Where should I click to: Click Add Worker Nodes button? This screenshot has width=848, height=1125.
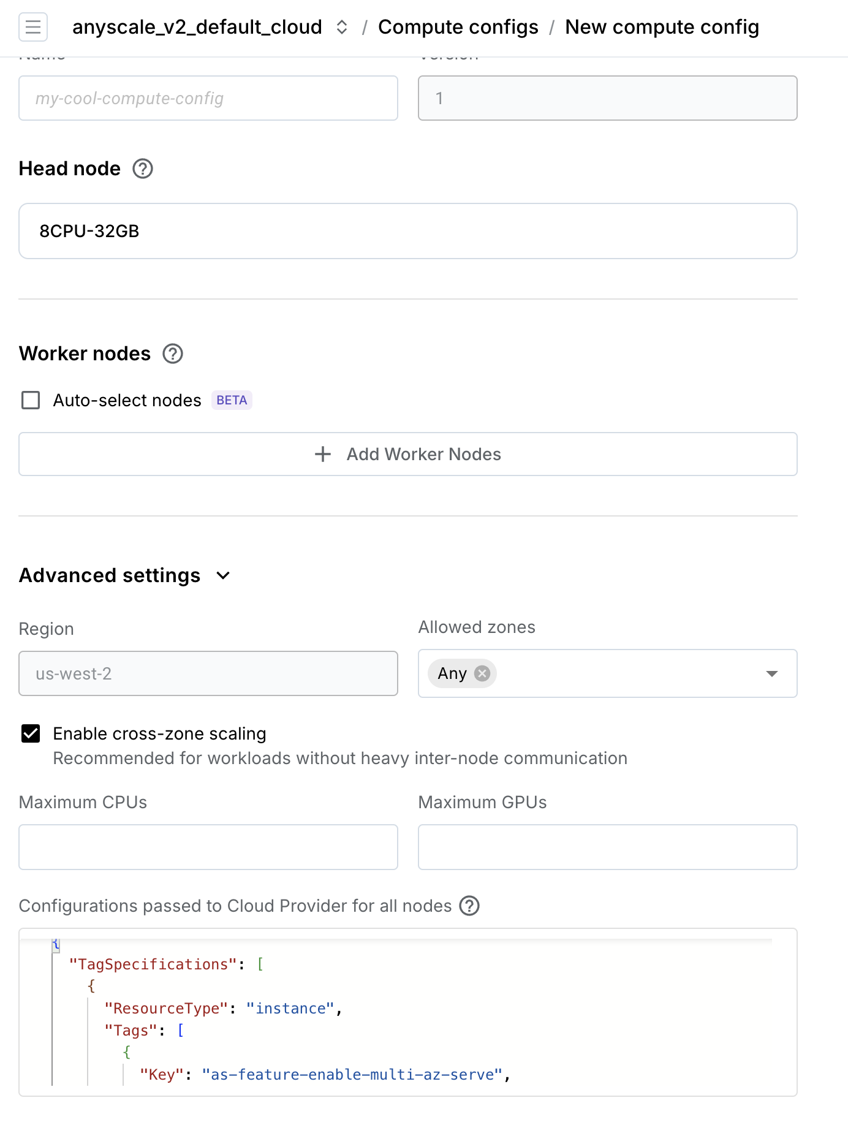[x=407, y=454]
